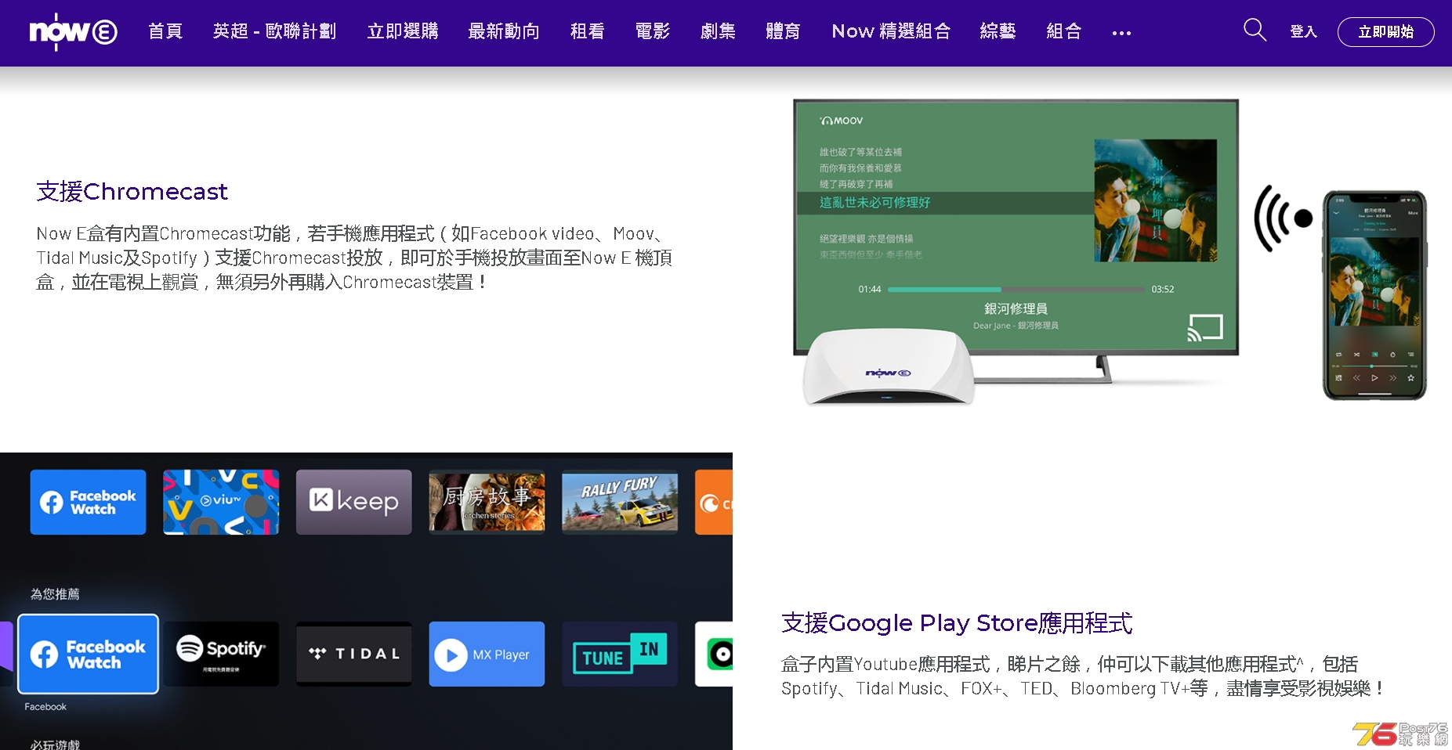Click the 銀河修理員 song title on TV
The height and width of the screenshot is (750, 1452).
click(1016, 308)
